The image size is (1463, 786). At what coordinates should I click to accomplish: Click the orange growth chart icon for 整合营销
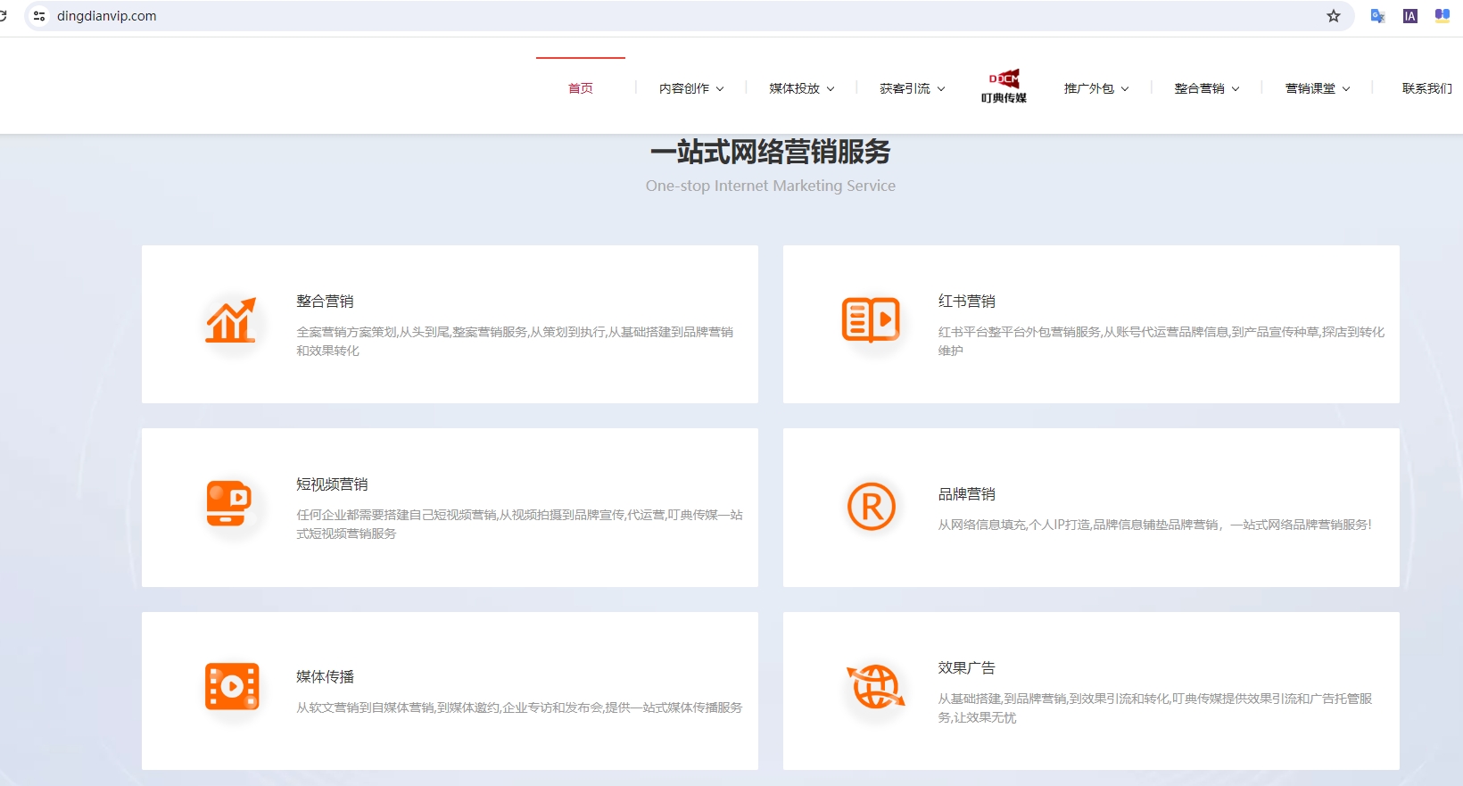tap(231, 320)
